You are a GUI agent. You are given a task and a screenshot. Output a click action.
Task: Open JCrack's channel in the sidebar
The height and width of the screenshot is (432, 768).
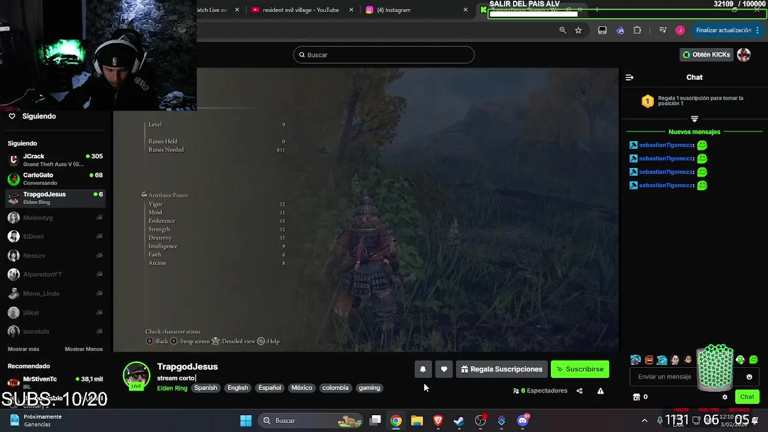point(55,160)
